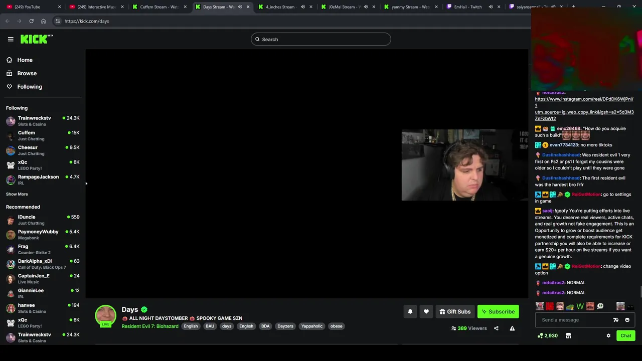This screenshot has height=361, width=642.
Task: Mute the EmHail Twitch tab audio
Action: coord(491,7)
